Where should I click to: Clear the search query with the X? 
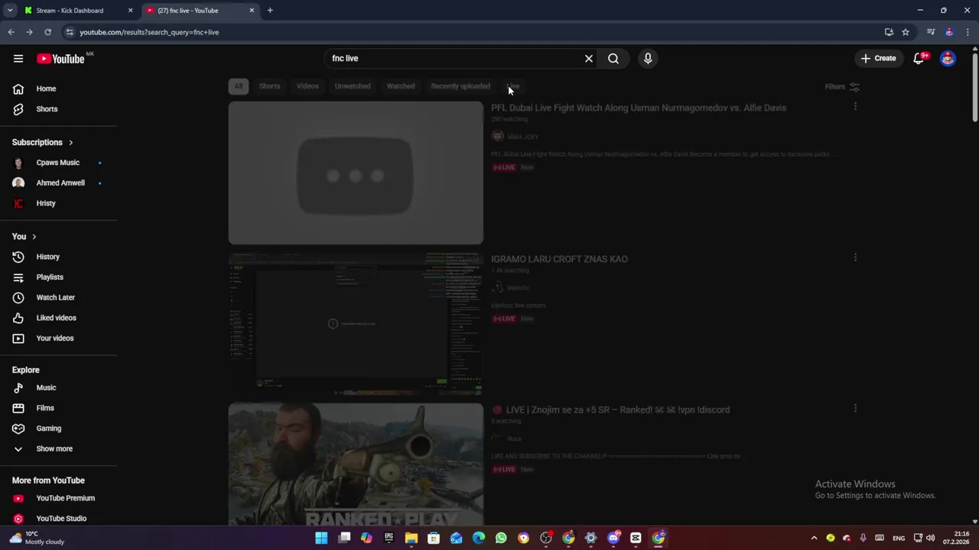point(589,59)
